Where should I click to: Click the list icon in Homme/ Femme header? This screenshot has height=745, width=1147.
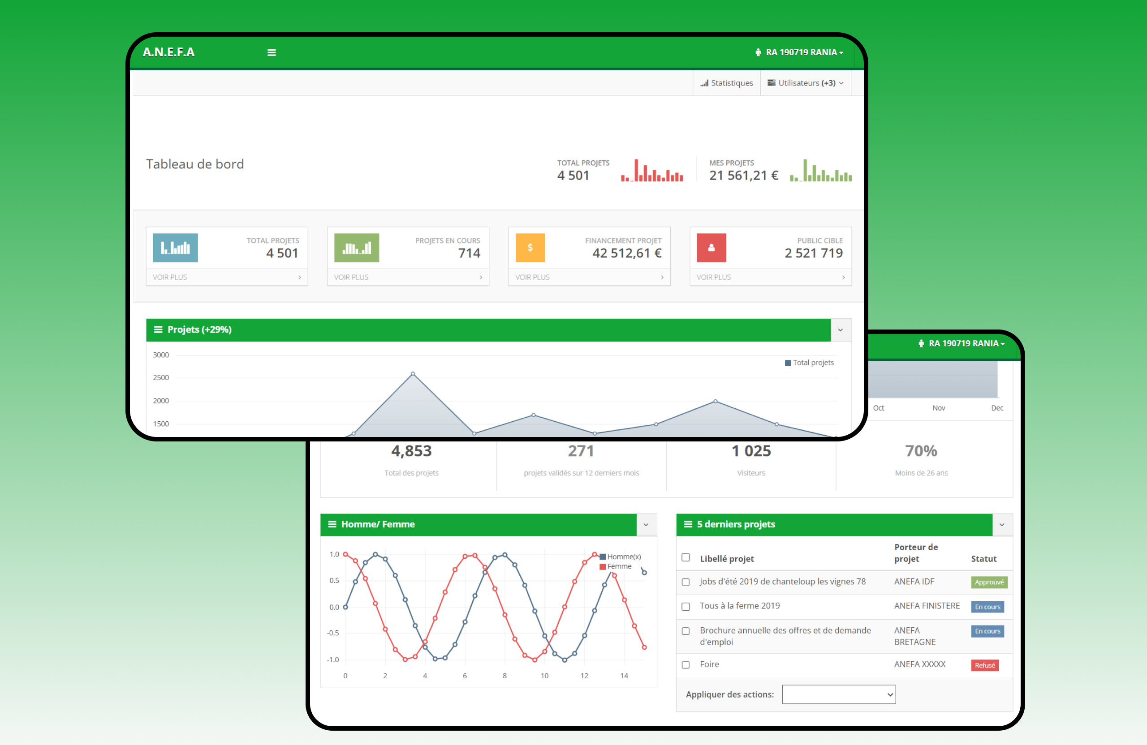[332, 524]
